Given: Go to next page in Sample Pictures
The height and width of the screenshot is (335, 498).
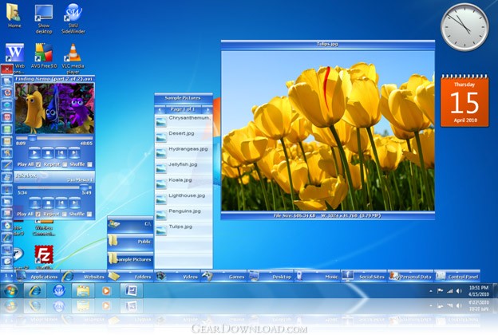Looking at the screenshot, I should point(207,109).
